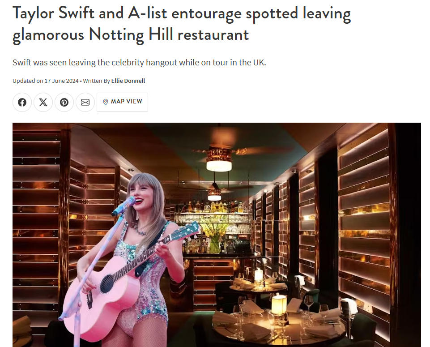Open author Ellie Donnell's profile link
This screenshot has height=347, width=430.
128,81
